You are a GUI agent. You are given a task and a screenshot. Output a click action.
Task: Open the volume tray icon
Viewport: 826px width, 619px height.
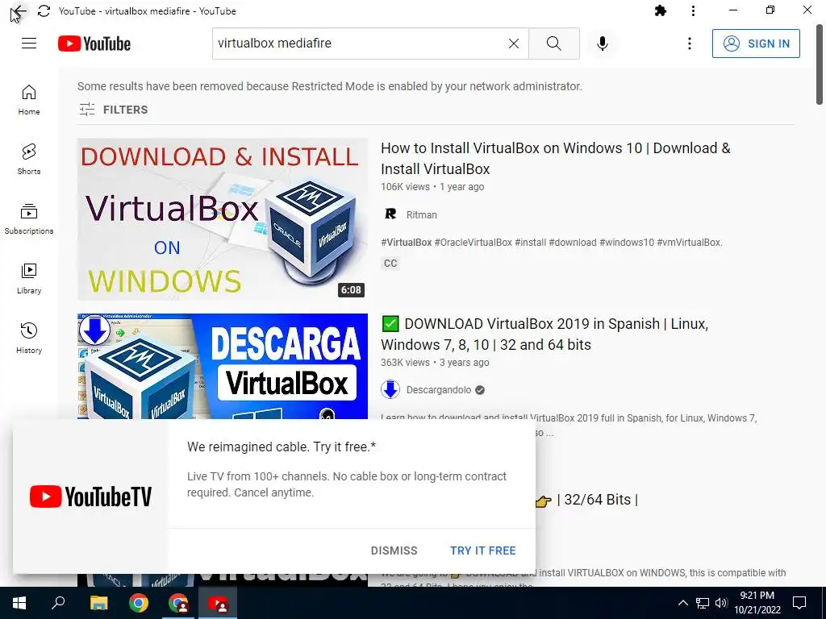tap(721, 603)
